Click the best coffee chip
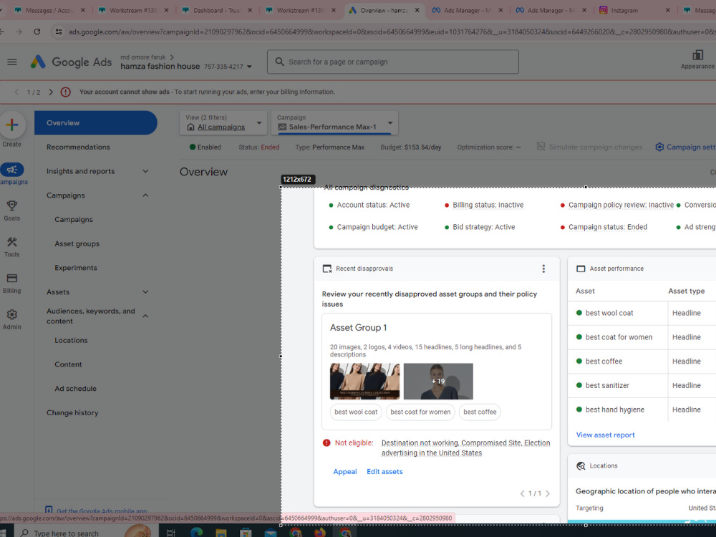The height and width of the screenshot is (537, 716). pyautogui.click(x=480, y=412)
